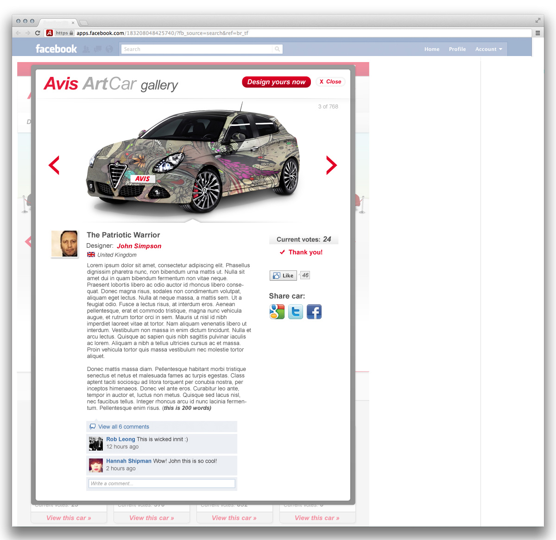Click the Avis ArtCar car image

coord(193,159)
